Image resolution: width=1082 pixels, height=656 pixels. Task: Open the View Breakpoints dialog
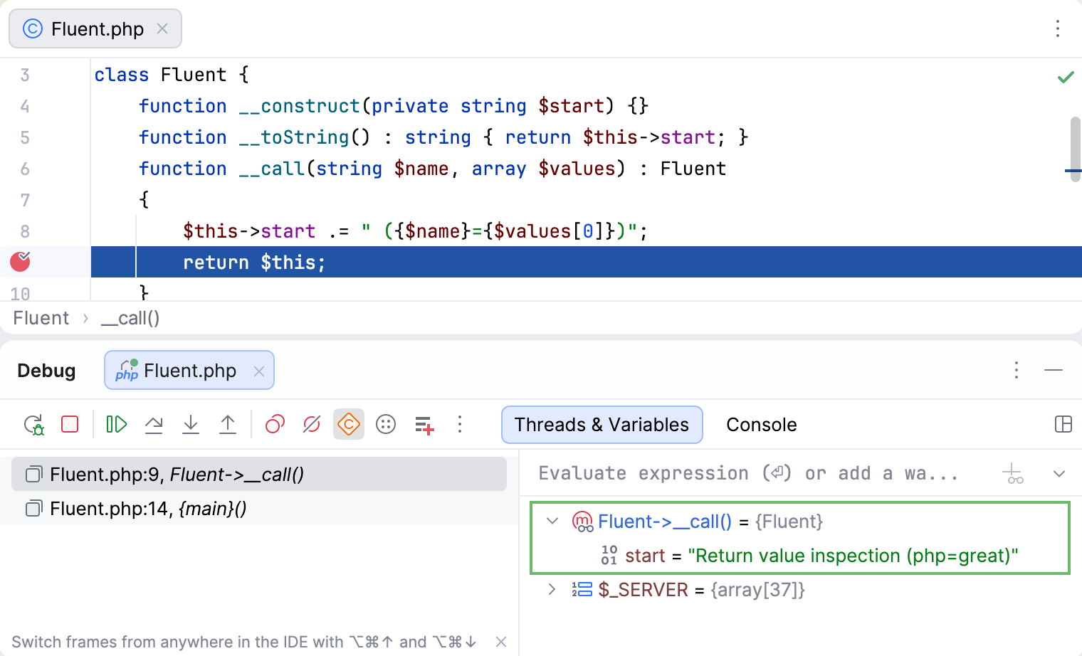pyautogui.click(x=273, y=424)
